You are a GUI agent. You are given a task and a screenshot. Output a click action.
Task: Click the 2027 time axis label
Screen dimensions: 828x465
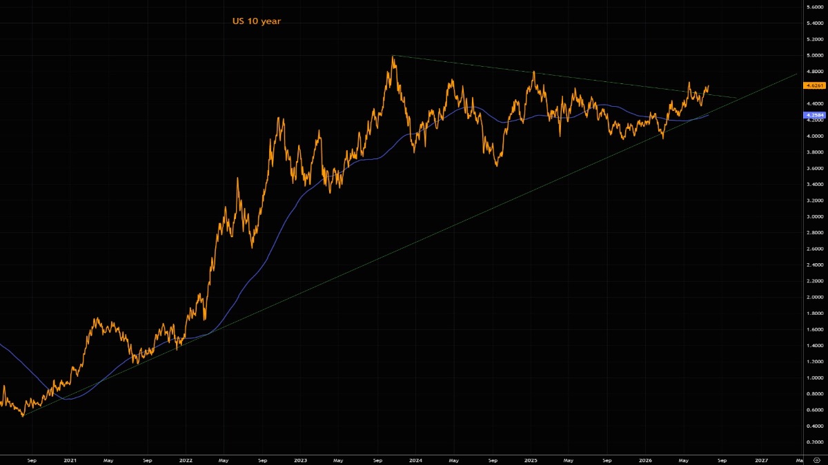coord(761,459)
